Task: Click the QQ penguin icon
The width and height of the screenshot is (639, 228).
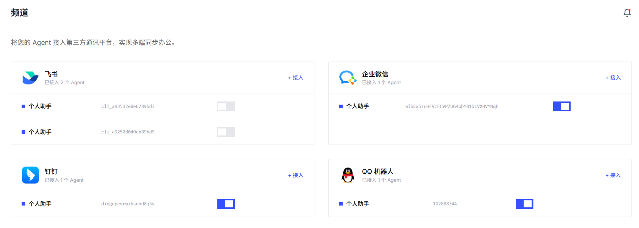Action: (347, 175)
